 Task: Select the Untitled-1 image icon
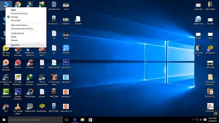(66, 20)
